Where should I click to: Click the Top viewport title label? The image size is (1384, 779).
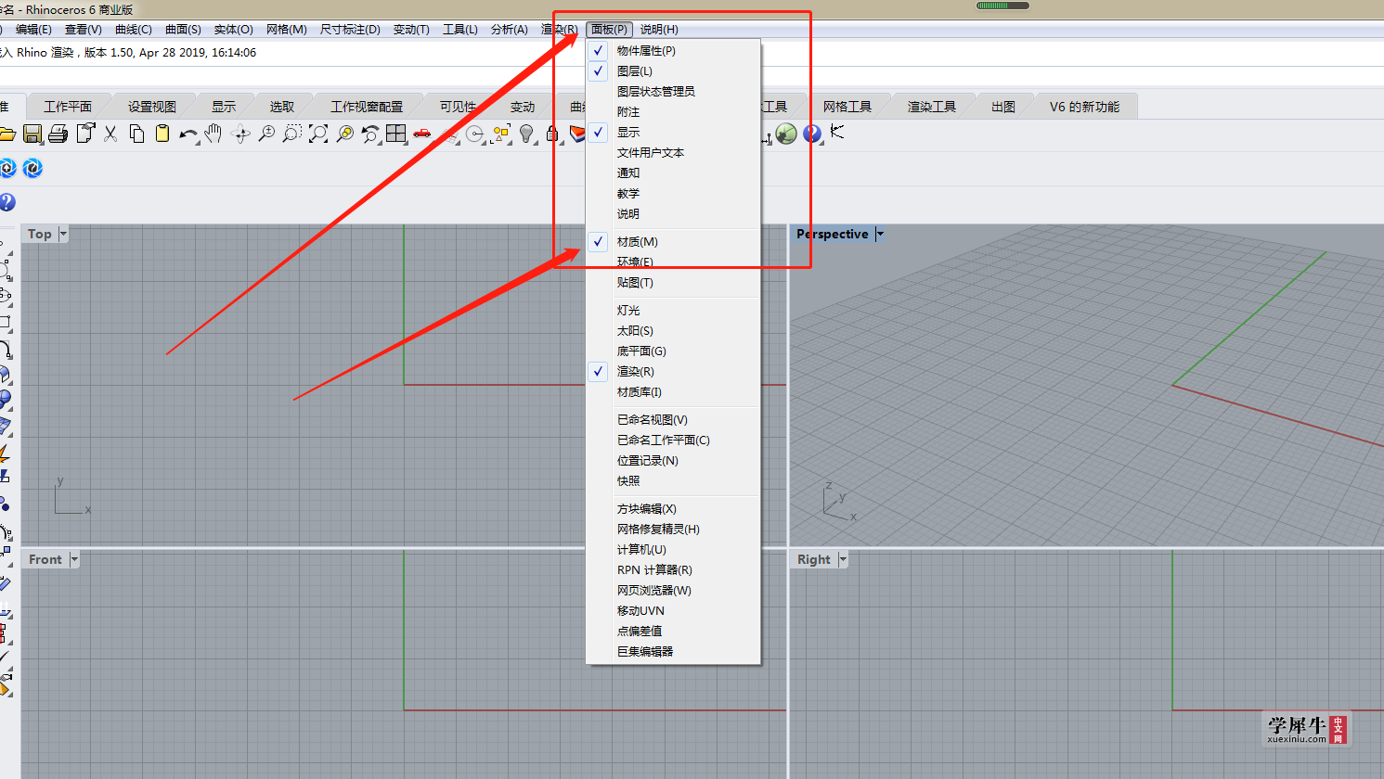40,235
